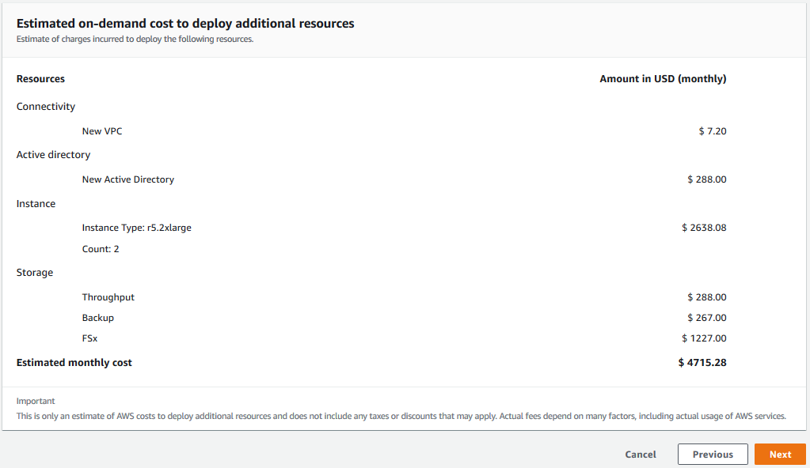810x468 pixels.
Task: Click the Next button
Action: coord(779,454)
